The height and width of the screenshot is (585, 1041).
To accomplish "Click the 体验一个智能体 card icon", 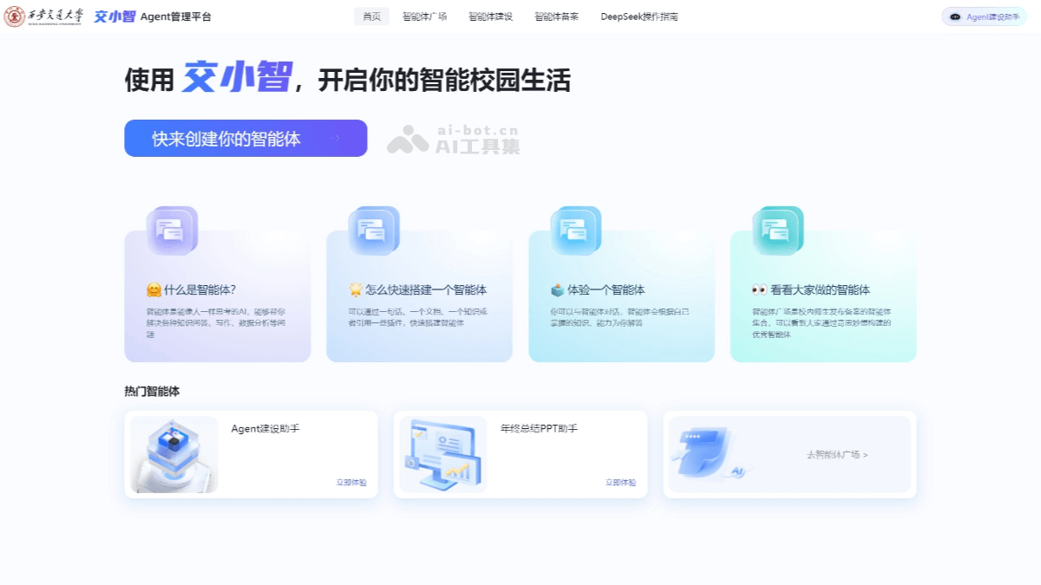I will point(575,230).
